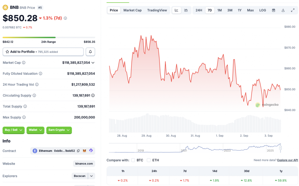Click the 14d 1.9% change cell
The height and width of the screenshot is (186, 299).
[x=215, y=180]
